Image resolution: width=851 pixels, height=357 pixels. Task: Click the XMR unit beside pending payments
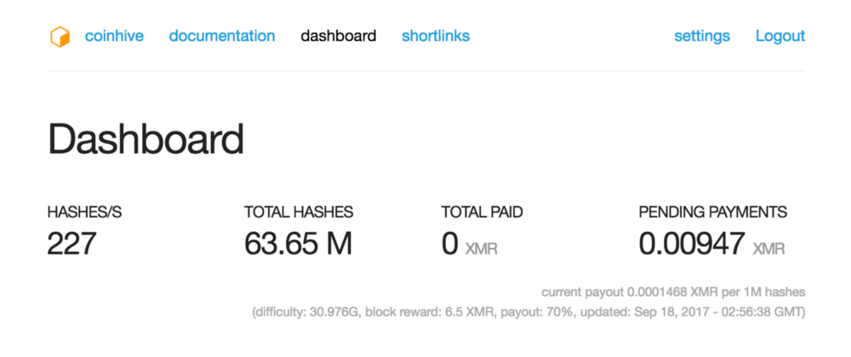coord(769,250)
